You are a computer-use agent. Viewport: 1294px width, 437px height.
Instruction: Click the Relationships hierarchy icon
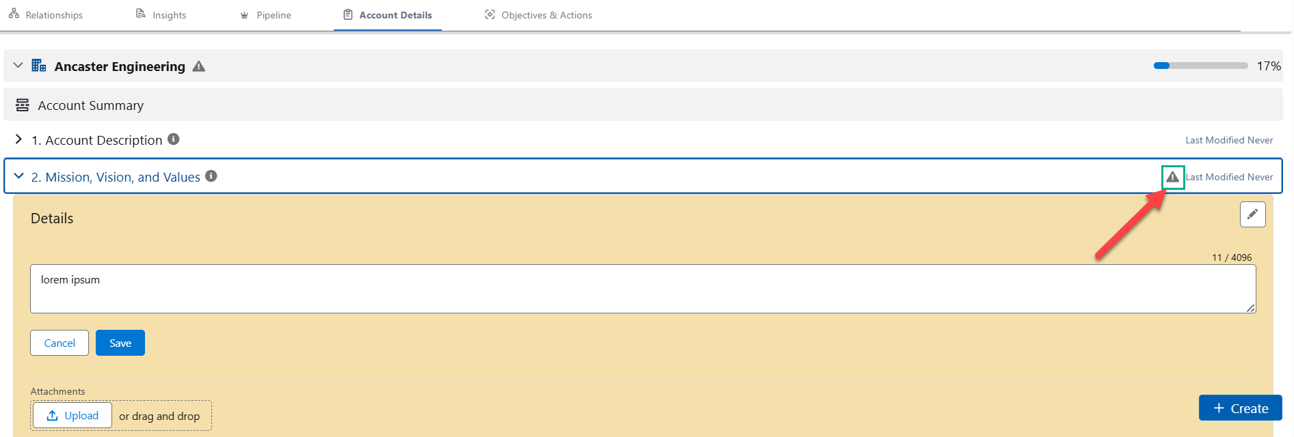(14, 14)
